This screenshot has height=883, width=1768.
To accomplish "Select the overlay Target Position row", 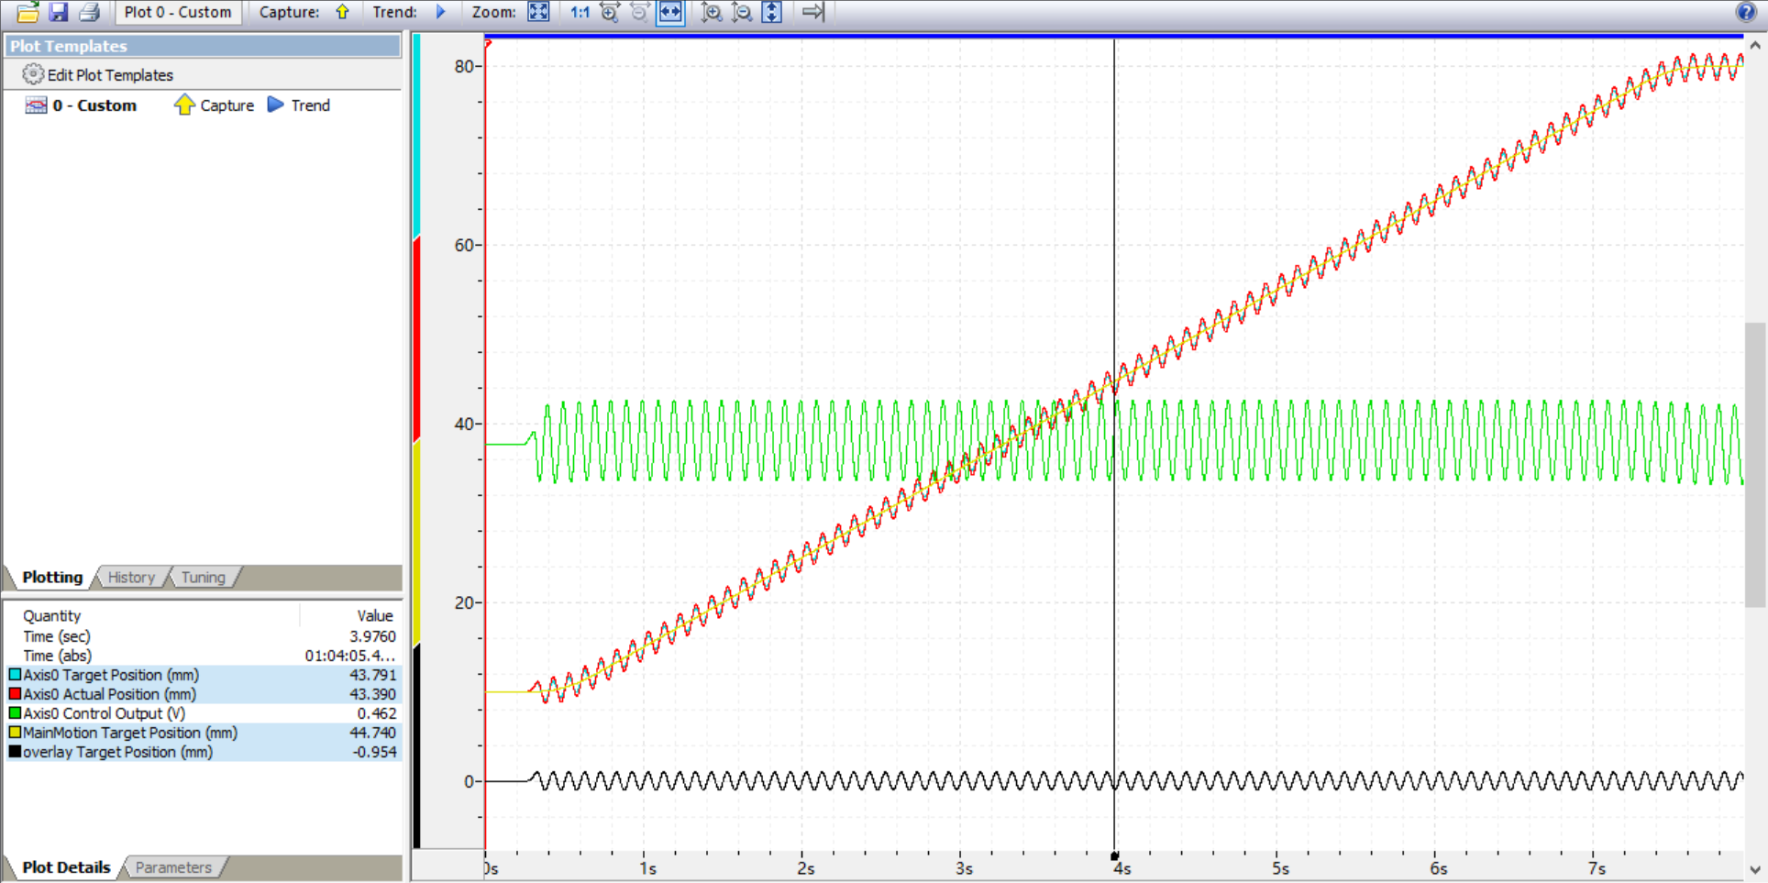I will [203, 752].
